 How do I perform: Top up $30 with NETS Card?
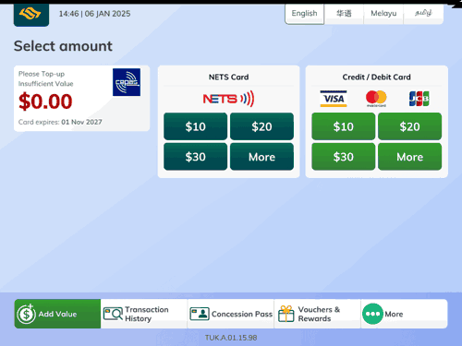tap(195, 157)
